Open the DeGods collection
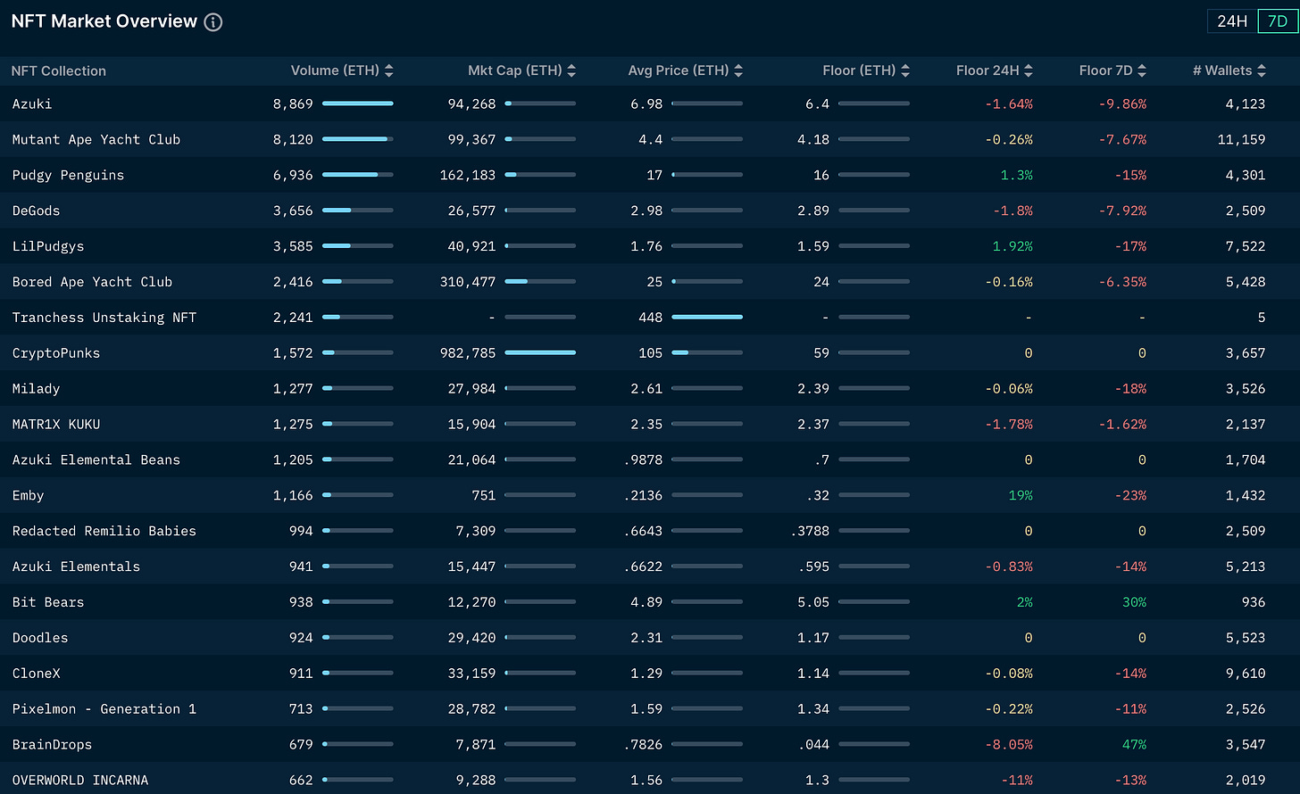 (x=36, y=211)
